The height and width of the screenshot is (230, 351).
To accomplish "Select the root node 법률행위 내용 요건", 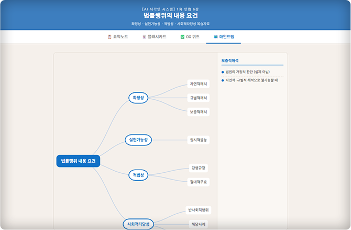I will tap(79, 161).
